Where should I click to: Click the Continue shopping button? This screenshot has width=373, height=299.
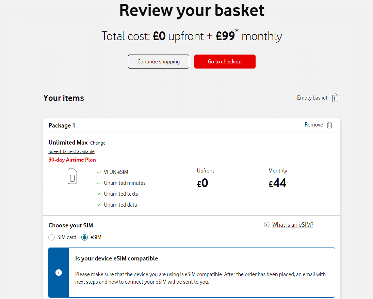pyautogui.click(x=158, y=61)
